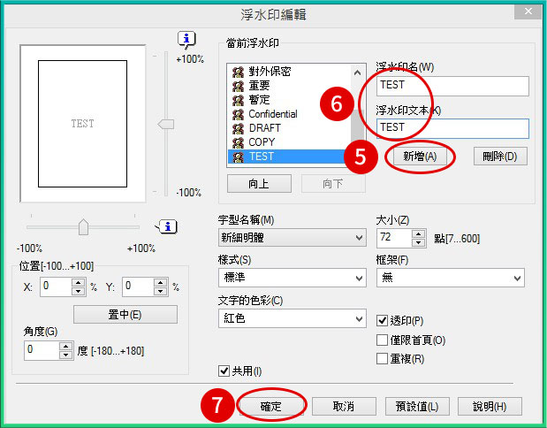Click the 浮水印名 name input field

pyautogui.click(x=452, y=86)
